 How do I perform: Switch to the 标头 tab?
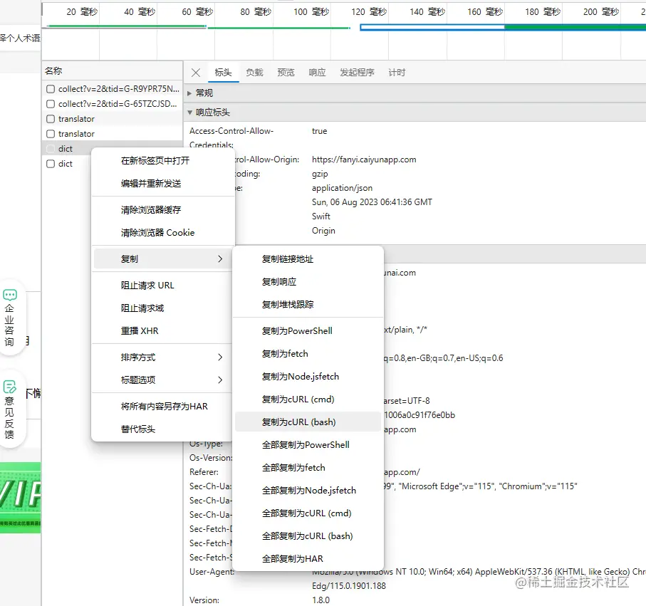tap(224, 73)
